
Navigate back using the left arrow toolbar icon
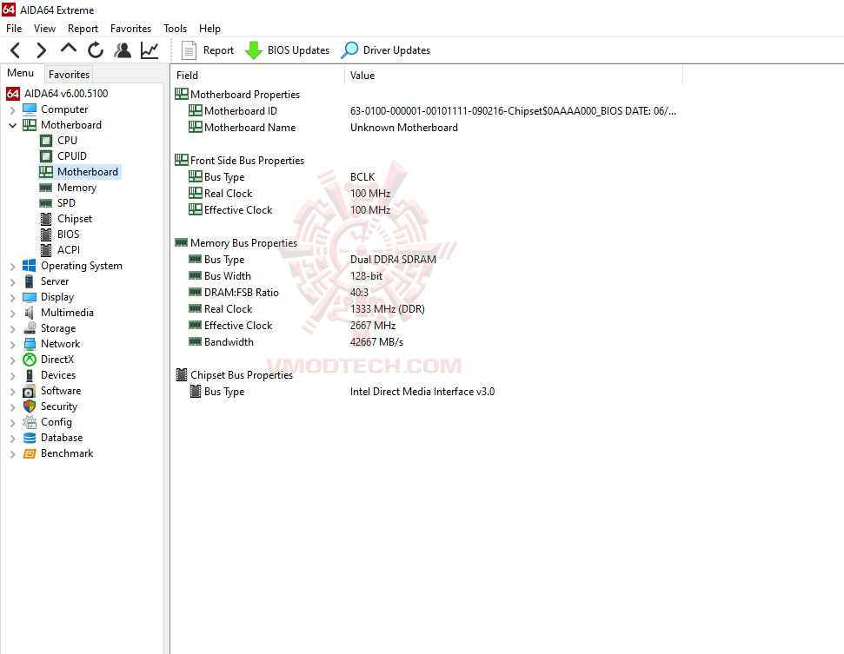[x=14, y=50]
